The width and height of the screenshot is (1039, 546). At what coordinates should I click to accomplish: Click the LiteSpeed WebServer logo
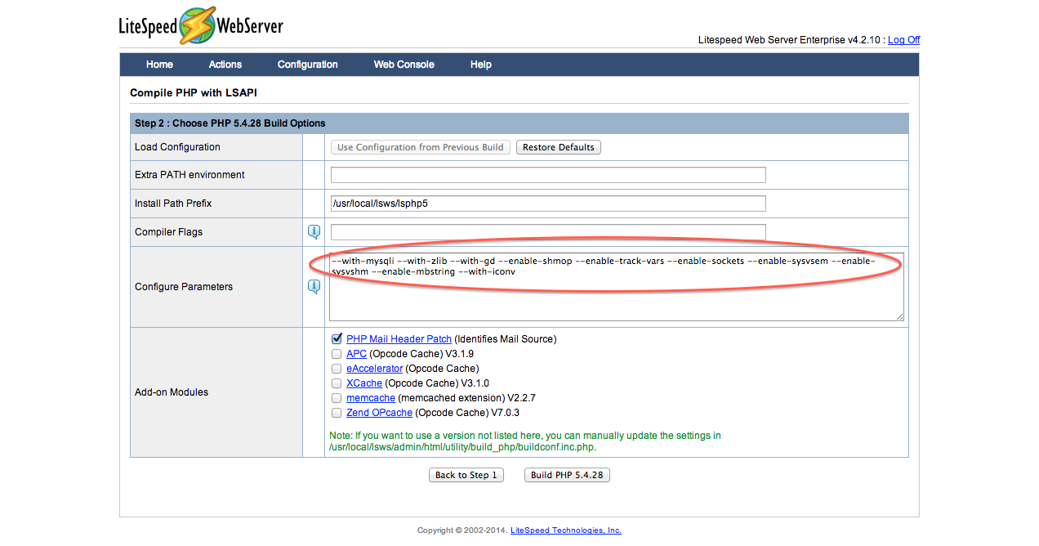pos(201,27)
